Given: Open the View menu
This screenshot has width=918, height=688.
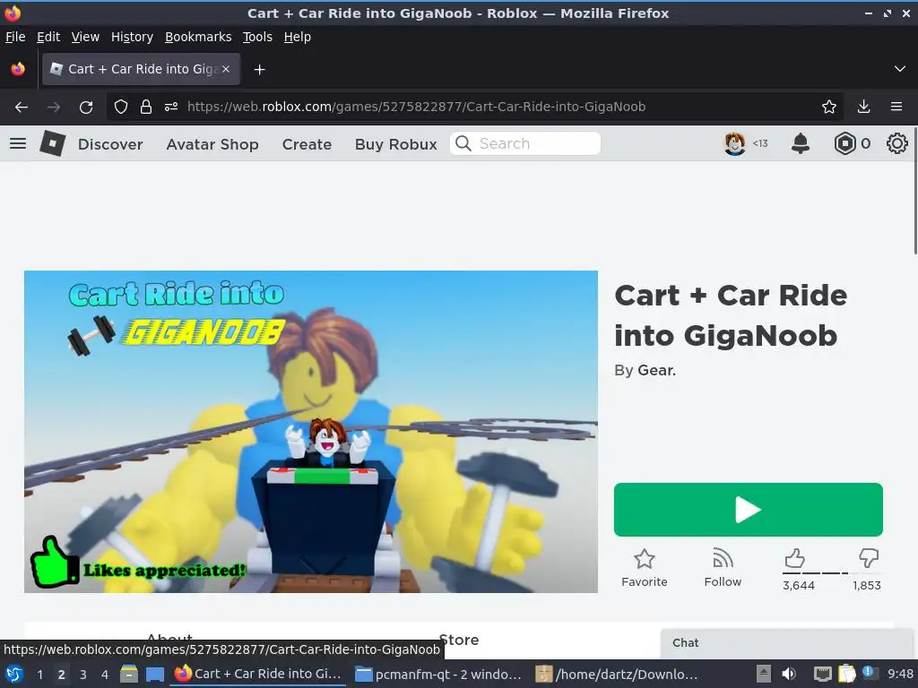Looking at the screenshot, I should pyautogui.click(x=85, y=37).
